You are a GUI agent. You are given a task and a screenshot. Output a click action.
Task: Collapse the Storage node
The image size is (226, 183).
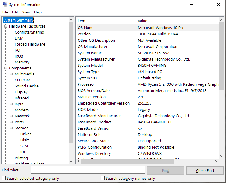pos(11,128)
